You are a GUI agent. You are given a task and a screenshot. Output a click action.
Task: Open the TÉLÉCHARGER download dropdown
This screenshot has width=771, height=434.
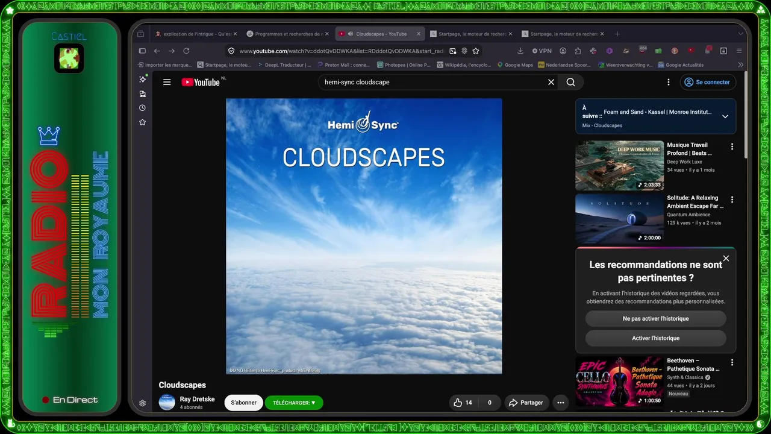(x=294, y=403)
